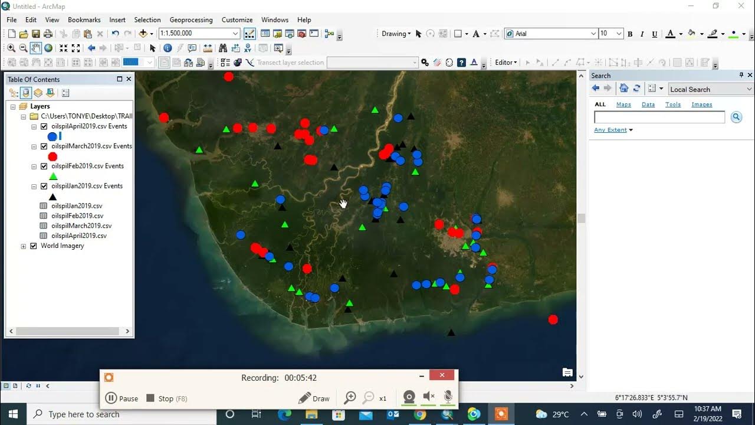Toggle the Editor toolbar icon beside scale box

(250, 34)
